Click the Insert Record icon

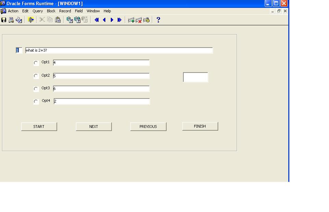click(x=131, y=20)
